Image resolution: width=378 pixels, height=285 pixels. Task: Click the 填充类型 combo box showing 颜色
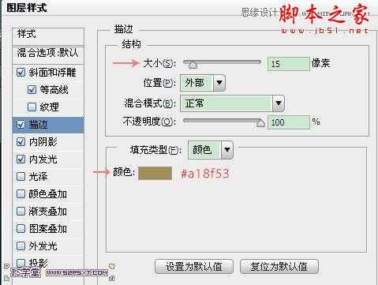coord(211,150)
